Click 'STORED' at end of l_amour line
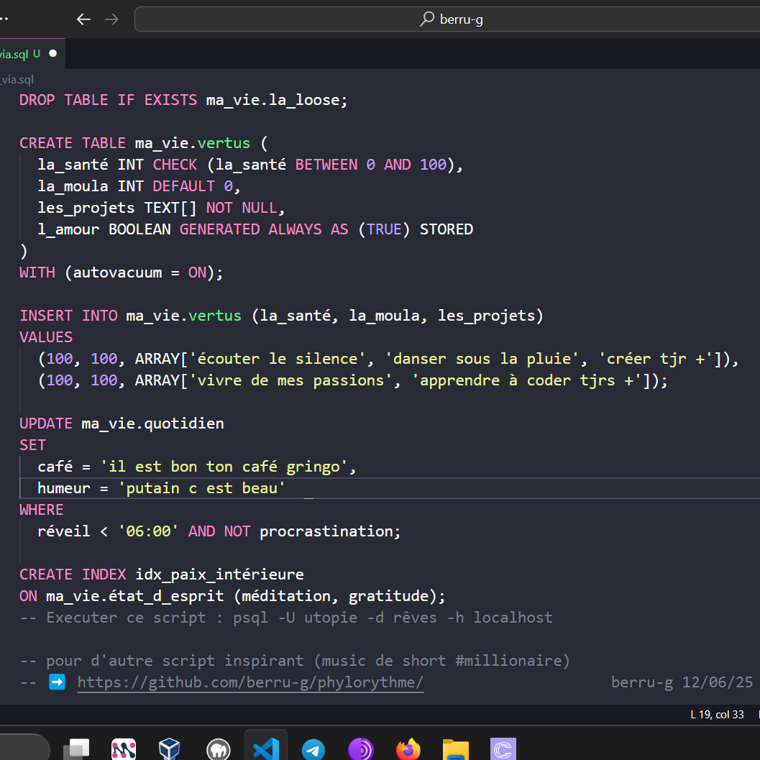760x760 pixels. [x=447, y=229]
